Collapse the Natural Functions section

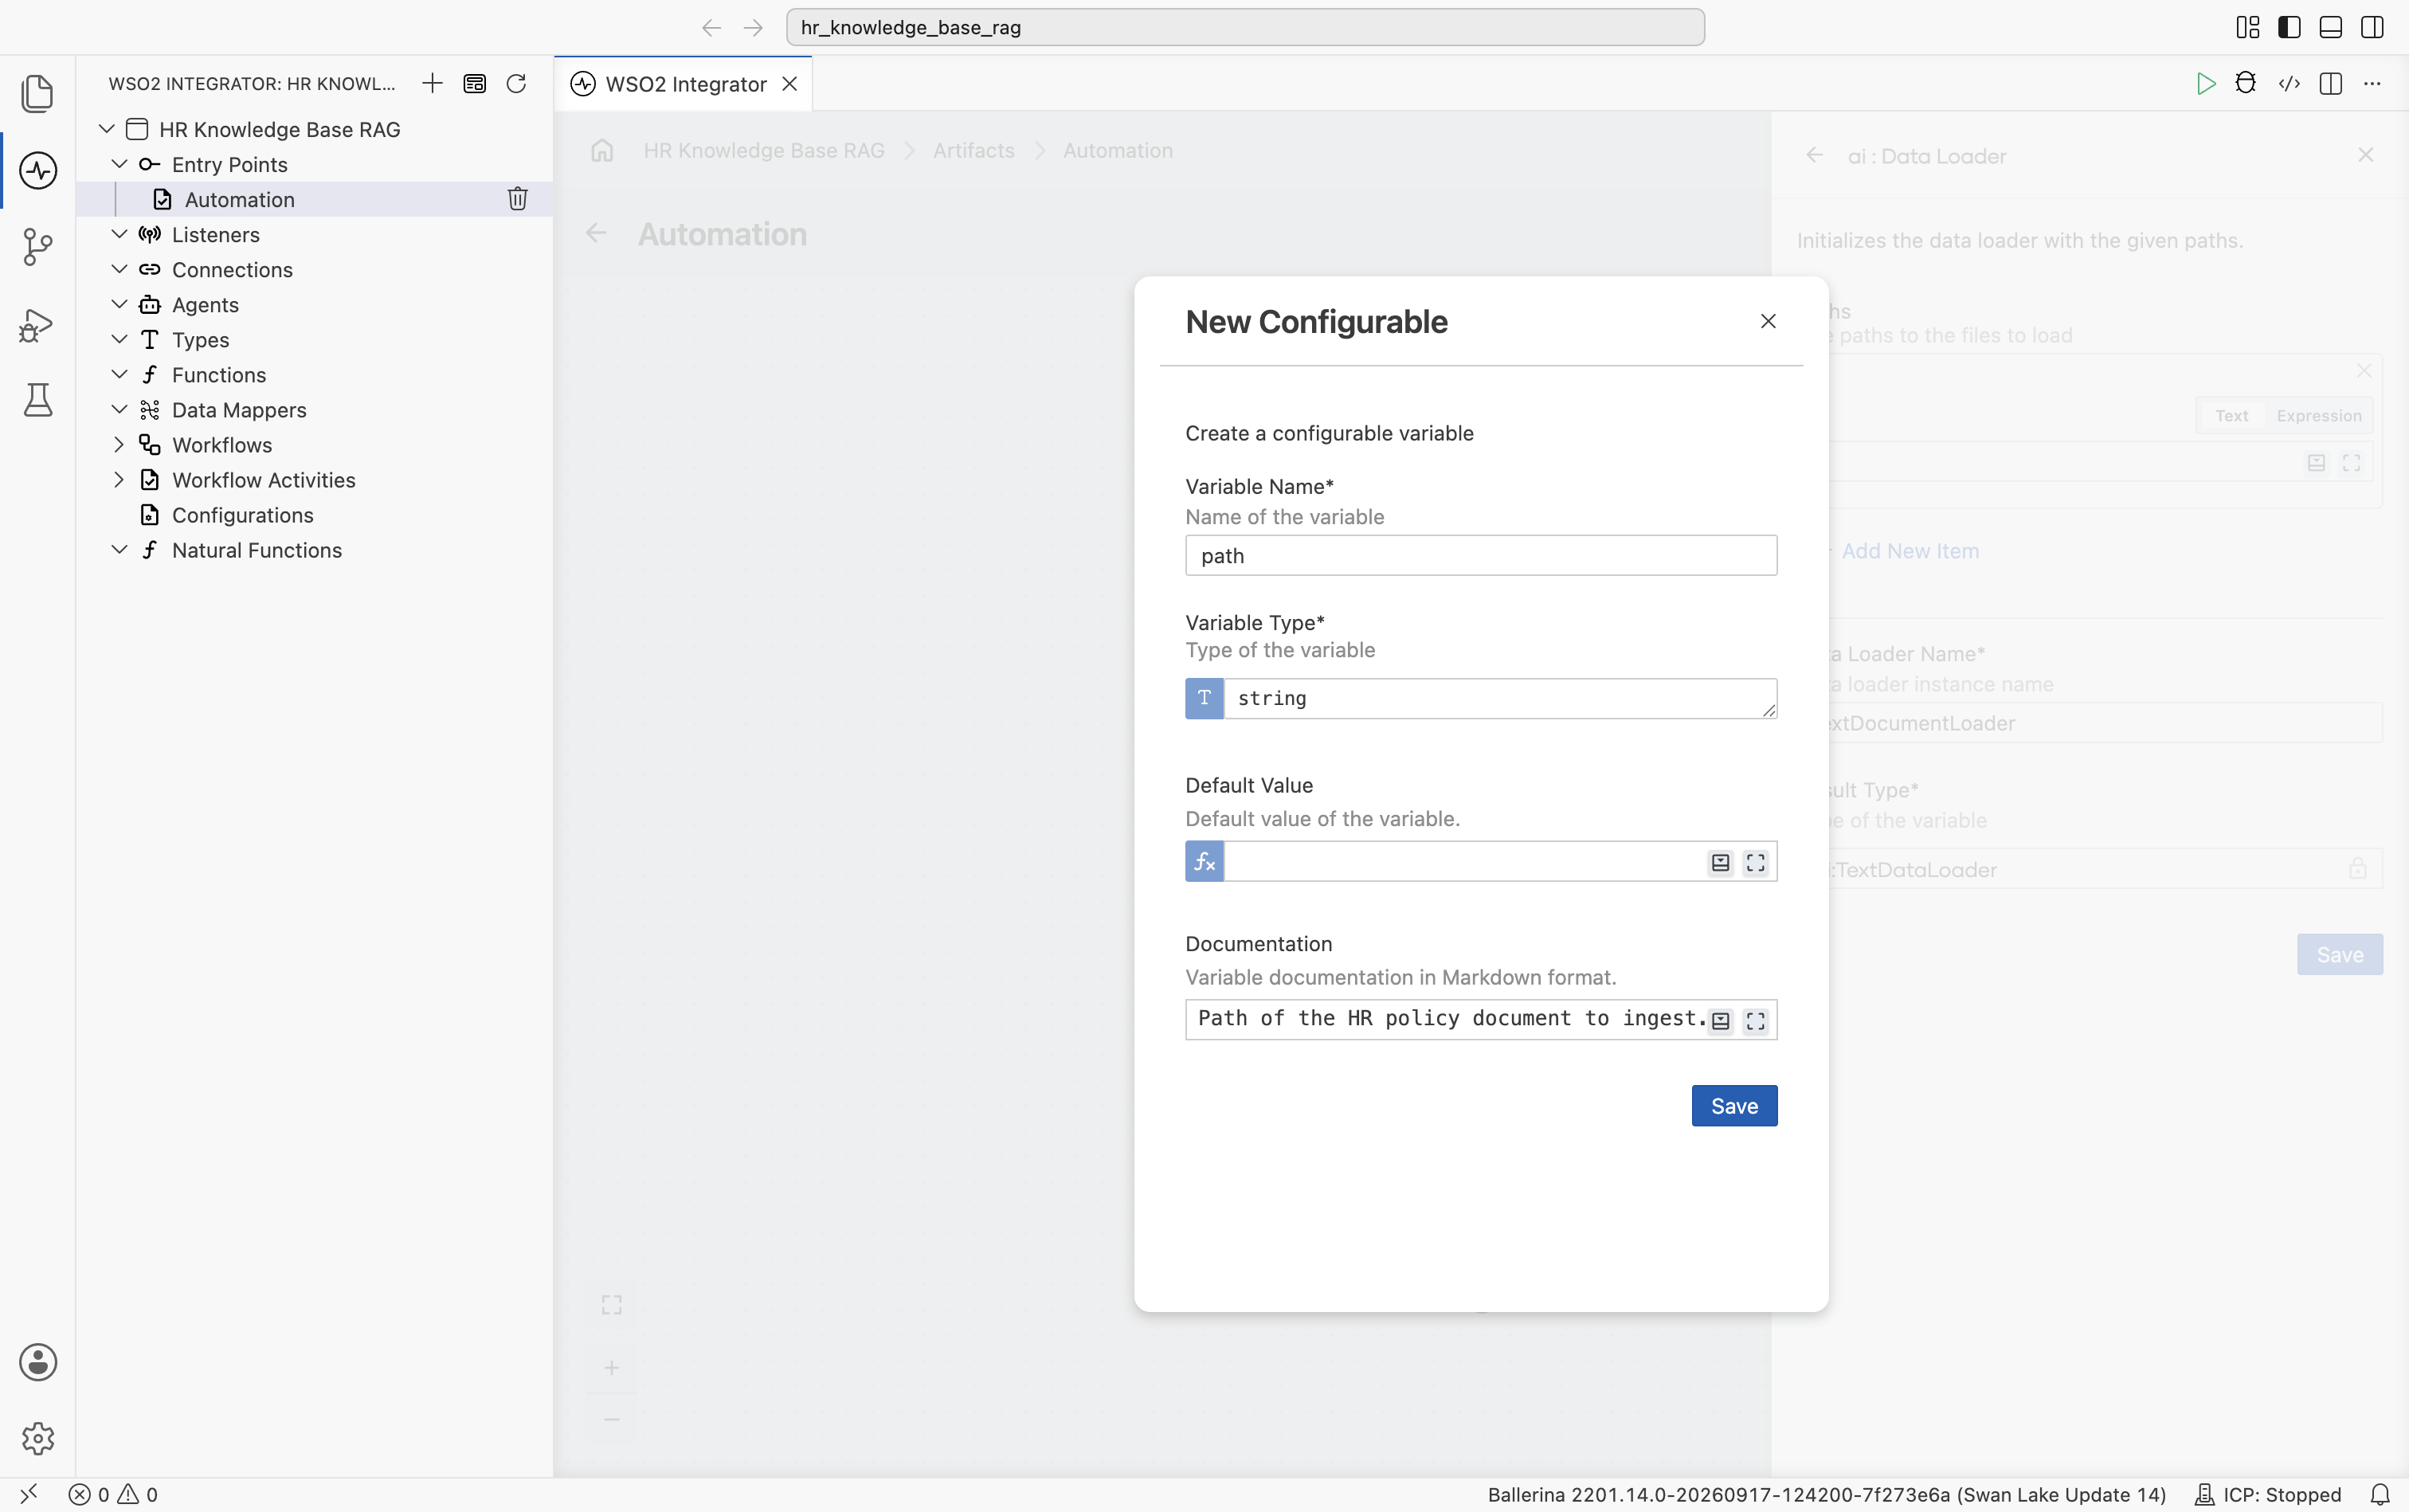pyautogui.click(x=119, y=549)
